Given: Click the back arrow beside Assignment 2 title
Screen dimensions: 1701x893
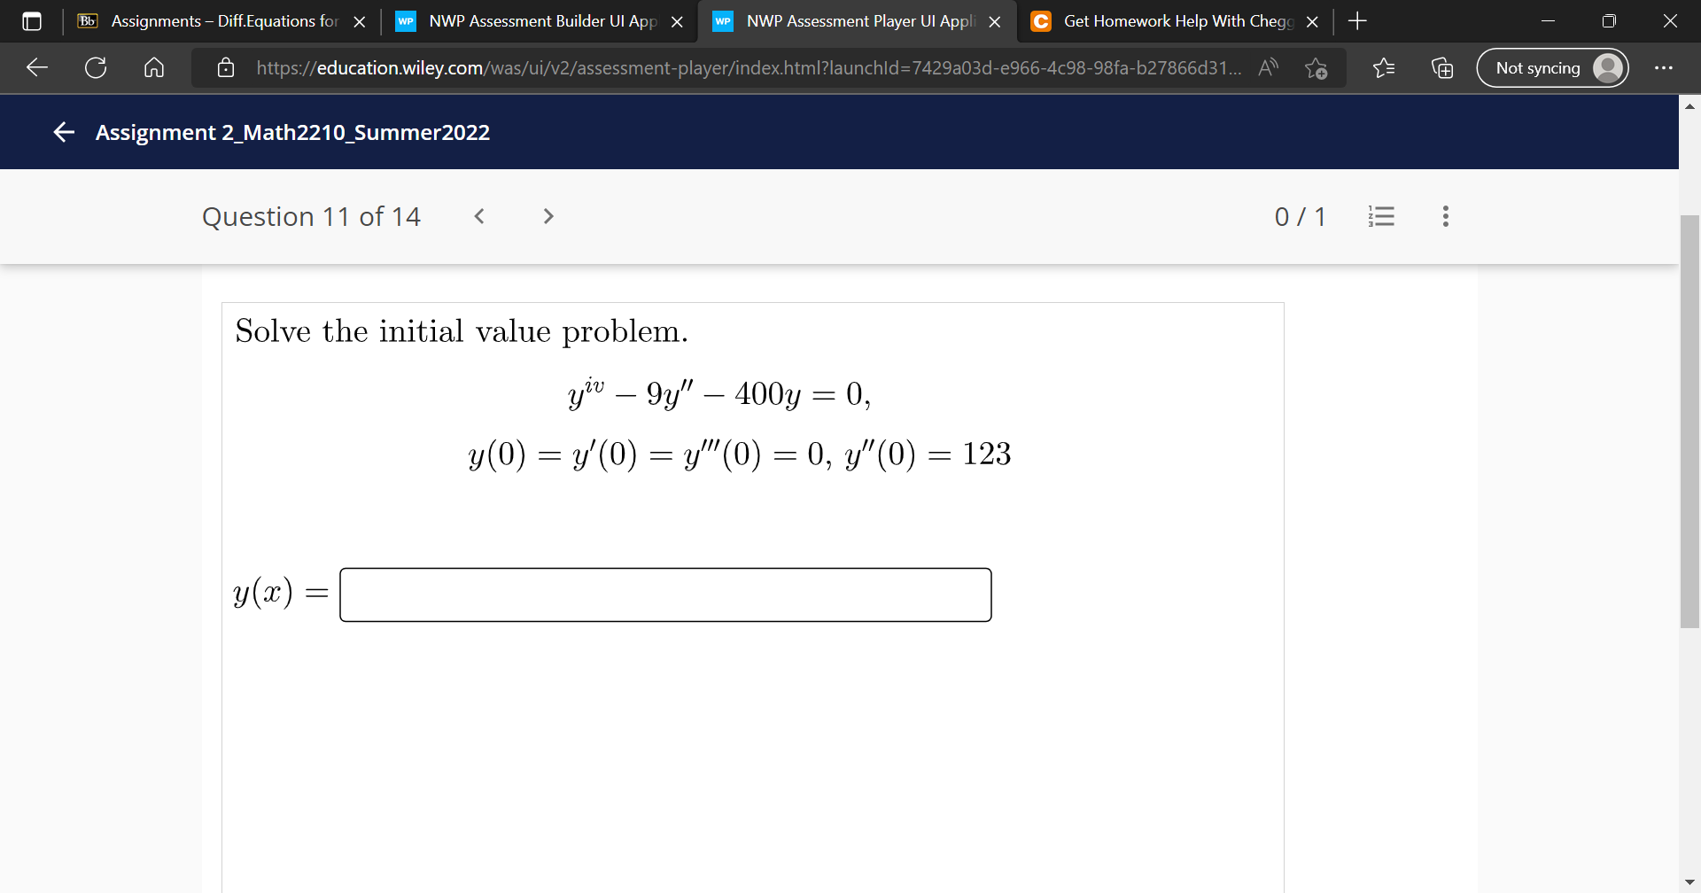Looking at the screenshot, I should pyautogui.click(x=63, y=132).
